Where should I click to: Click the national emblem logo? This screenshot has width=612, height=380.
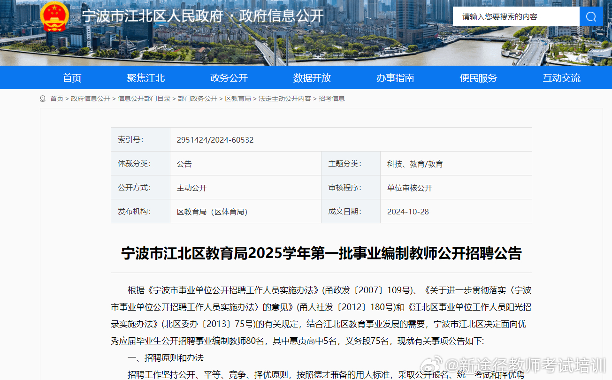point(55,16)
